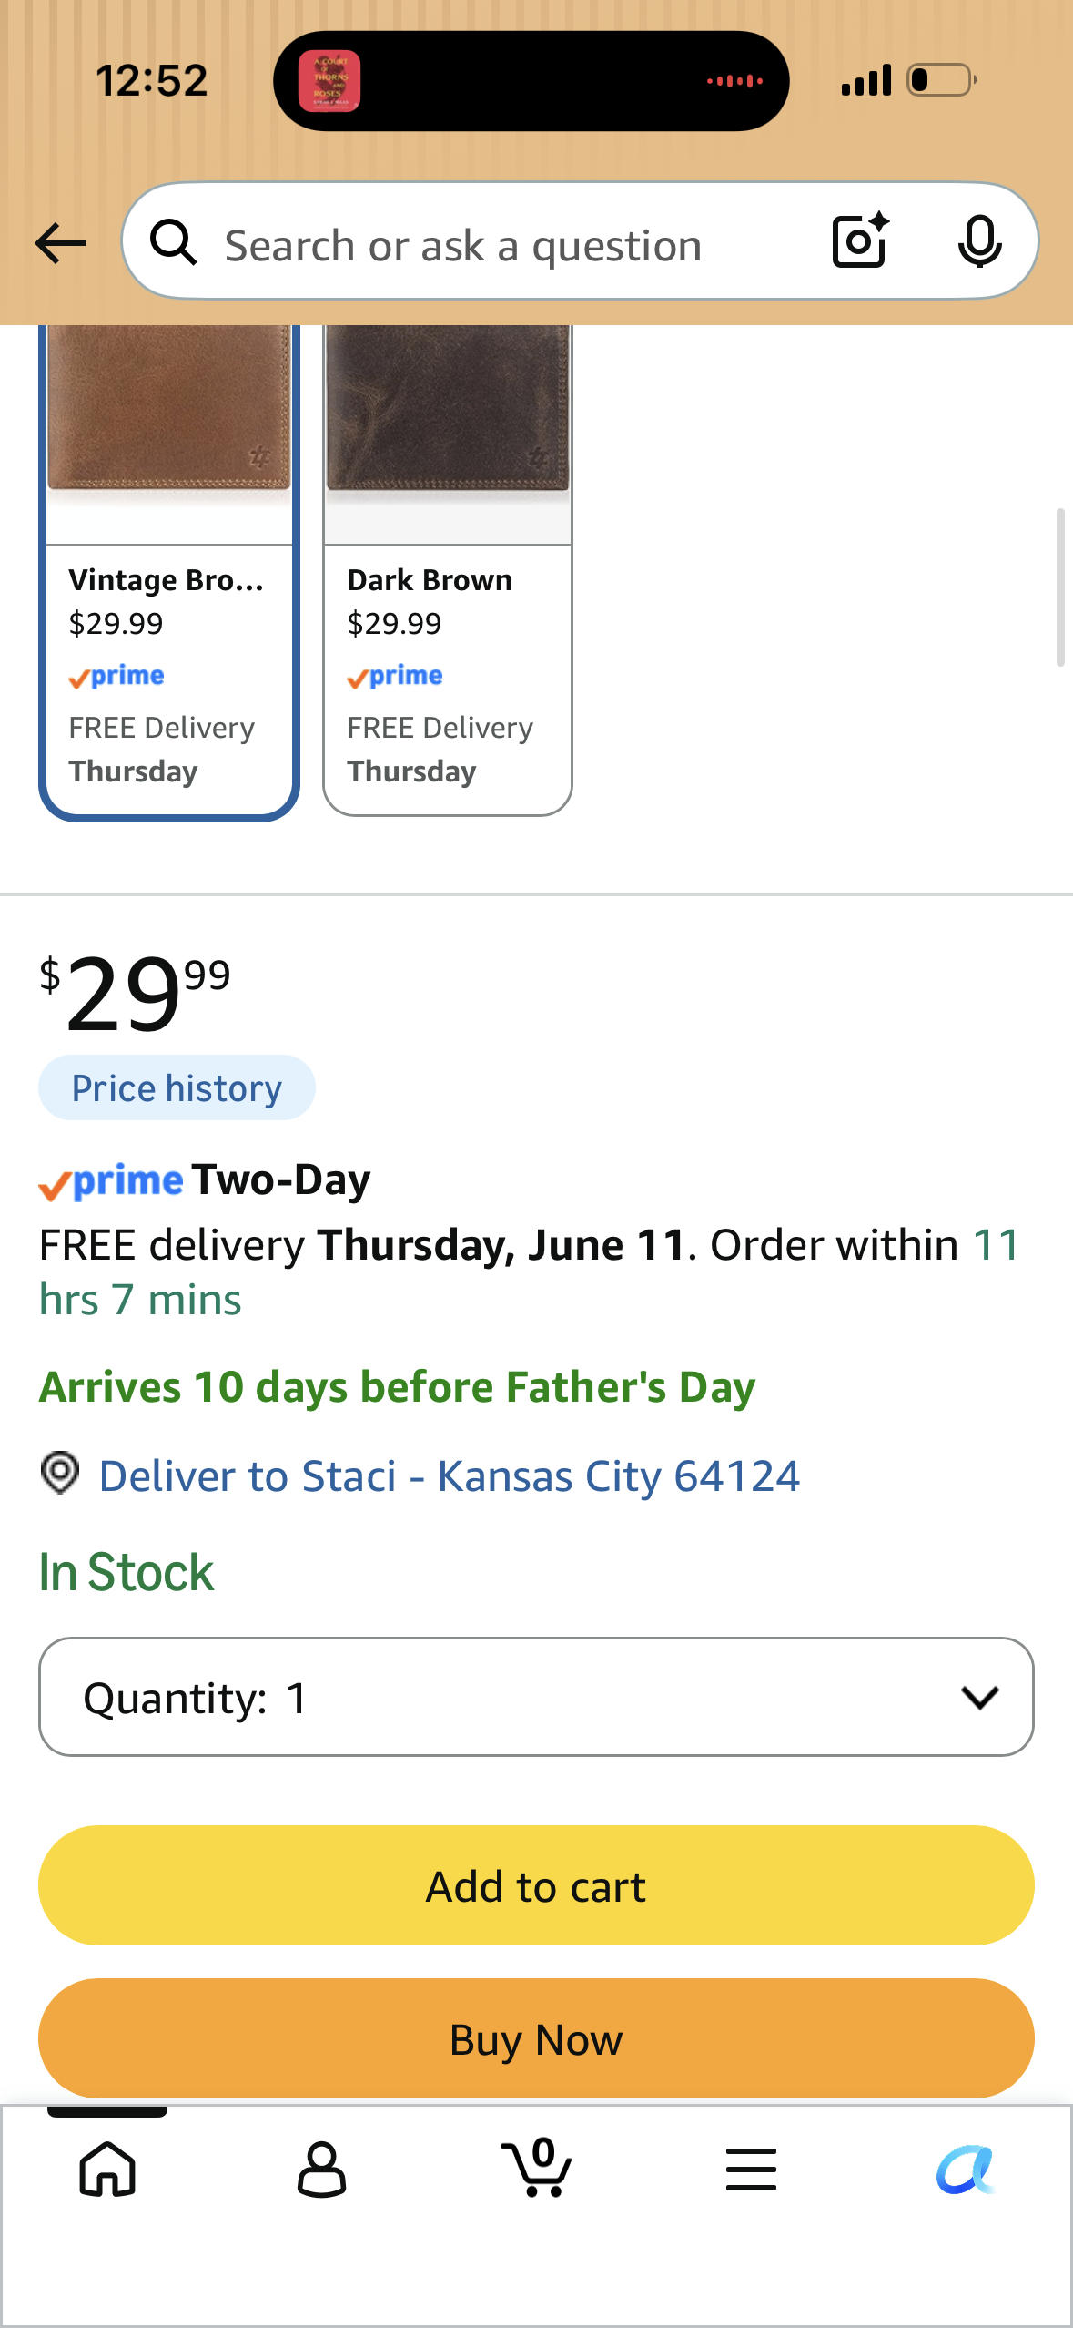Tap the now-playing audiobook cover in Dynamic Island
Screen dimensions: 1073x2328
pos(329,81)
